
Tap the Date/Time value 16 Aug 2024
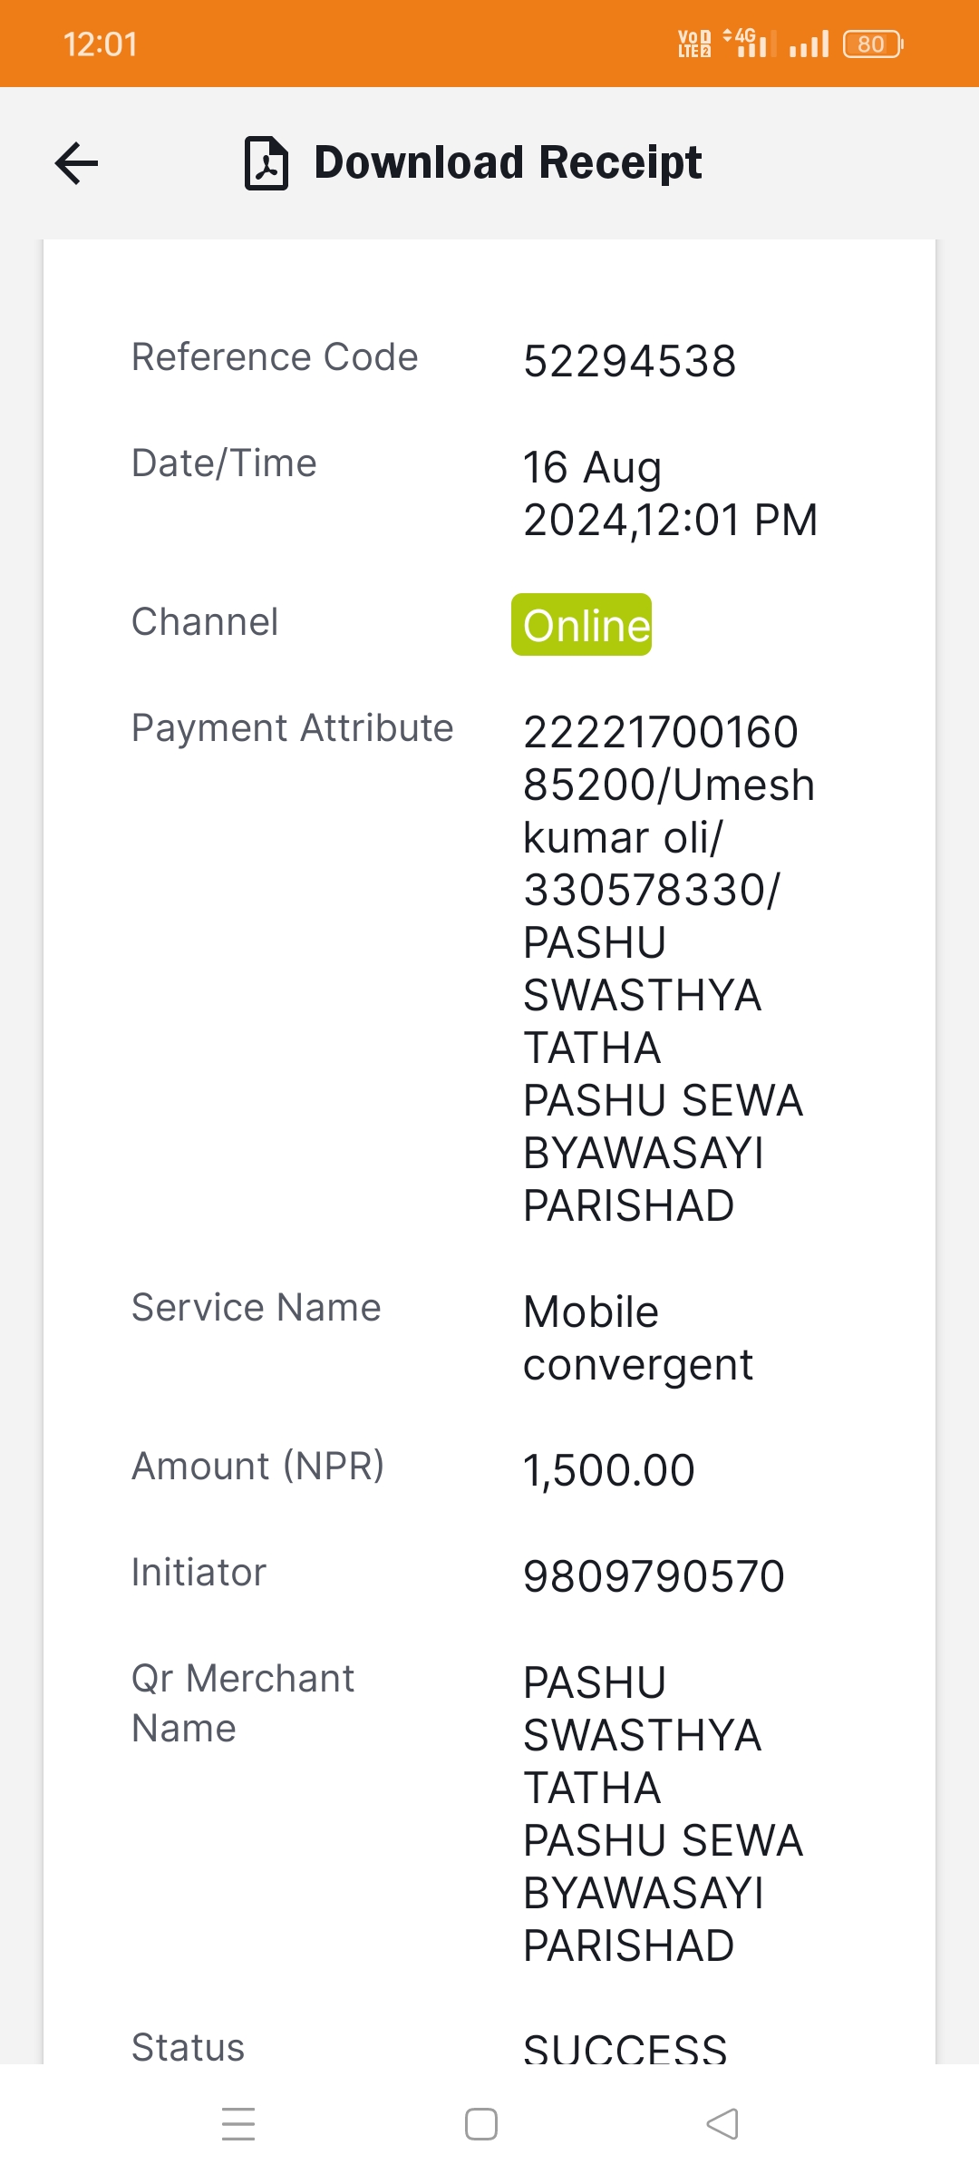click(671, 494)
